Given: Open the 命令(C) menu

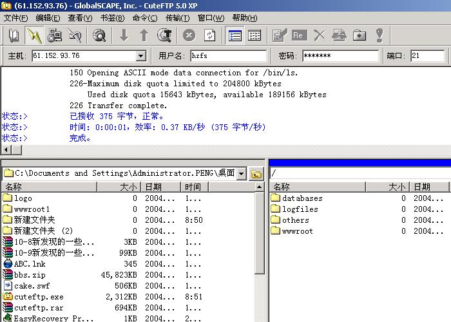Looking at the screenshot, I should [145, 18].
